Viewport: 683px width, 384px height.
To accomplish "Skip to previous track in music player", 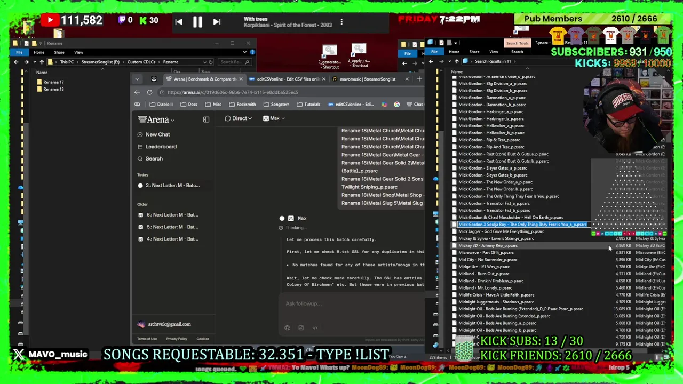I will click(x=179, y=22).
